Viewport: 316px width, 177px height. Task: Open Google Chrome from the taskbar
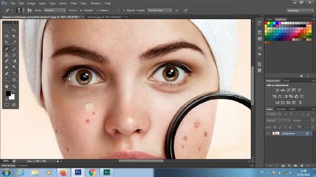click(92, 173)
